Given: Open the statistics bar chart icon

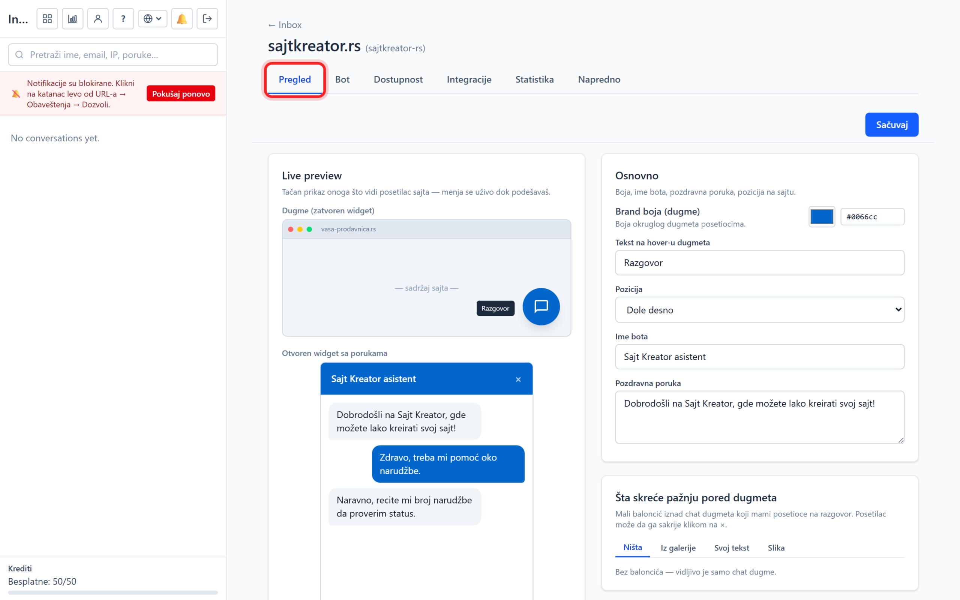Looking at the screenshot, I should pyautogui.click(x=73, y=19).
